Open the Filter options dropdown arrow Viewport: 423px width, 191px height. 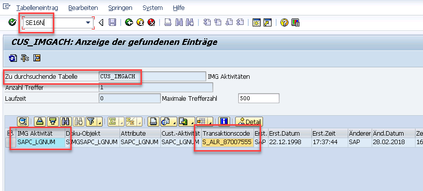click(x=100, y=123)
